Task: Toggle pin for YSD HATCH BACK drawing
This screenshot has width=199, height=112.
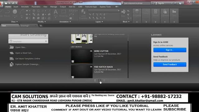Action: tap(91, 67)
